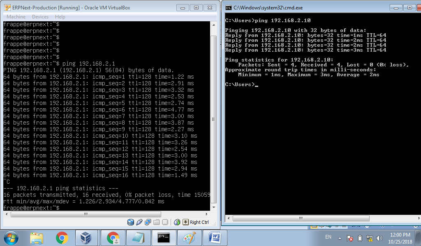Click the VirtualBox vertical scrollbar thumb
The width and height of the screenshot is (421, 246).
coord(214,119)
